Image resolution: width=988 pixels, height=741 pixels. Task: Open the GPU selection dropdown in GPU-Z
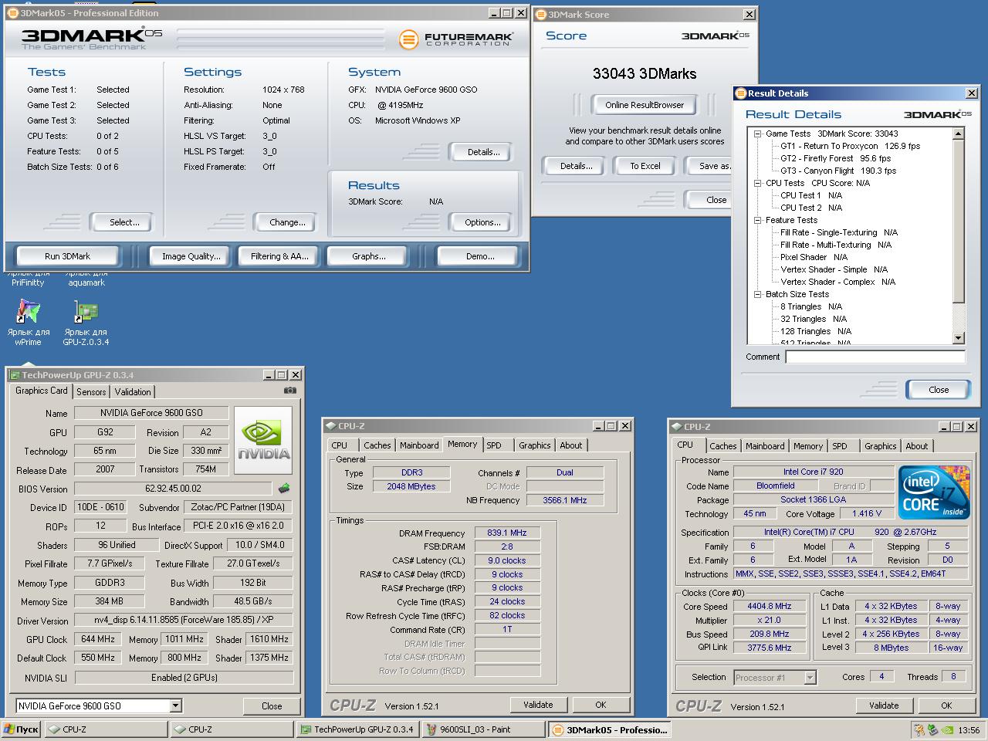pos(175,705)
